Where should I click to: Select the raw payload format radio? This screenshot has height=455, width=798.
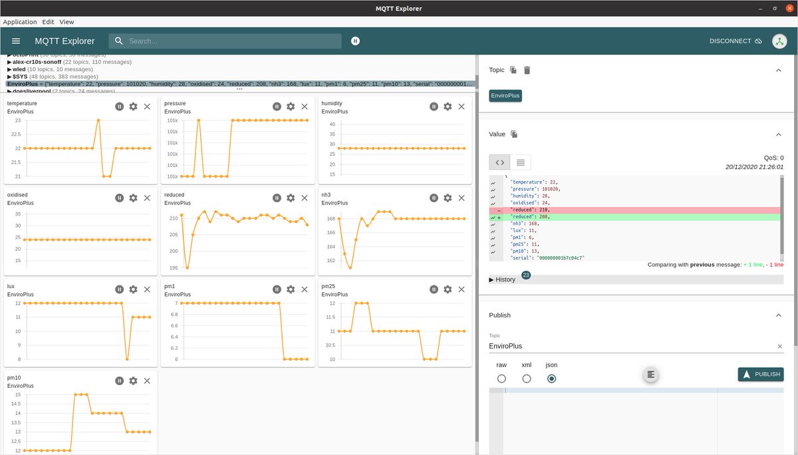point(501,379)
